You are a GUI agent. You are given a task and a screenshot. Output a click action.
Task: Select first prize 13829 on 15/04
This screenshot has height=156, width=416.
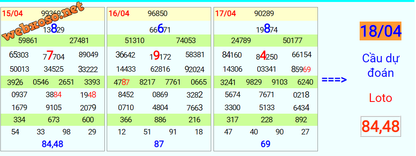(54, 29)
